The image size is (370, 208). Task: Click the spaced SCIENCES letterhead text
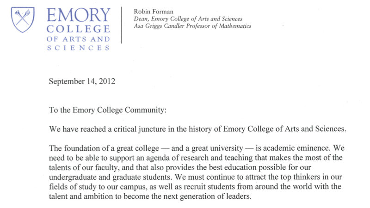click(x=79, y=47)
